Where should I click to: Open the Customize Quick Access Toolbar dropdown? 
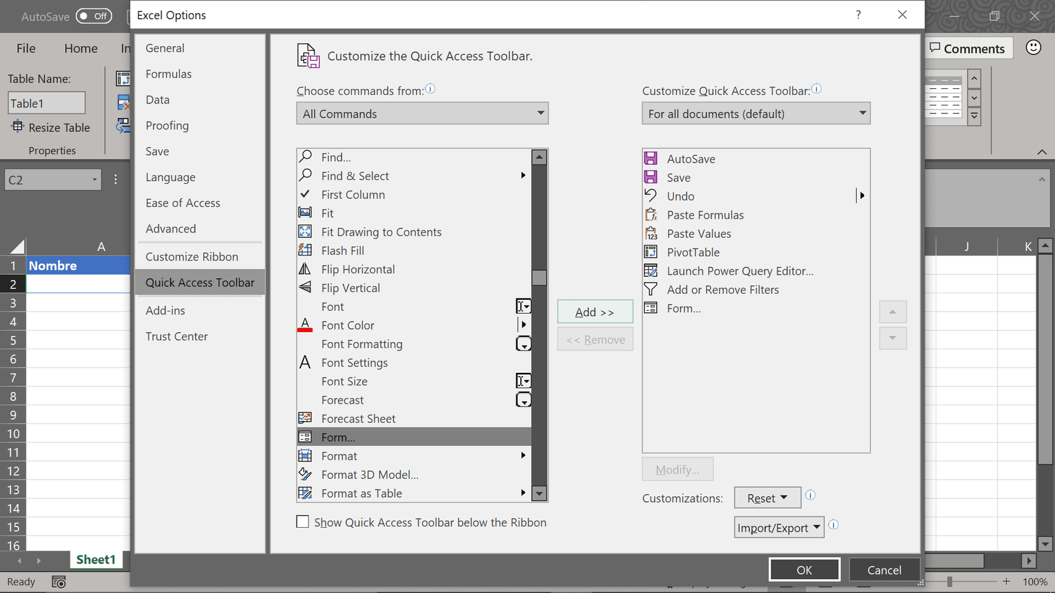pyautogui.click(x=862, y=113)
